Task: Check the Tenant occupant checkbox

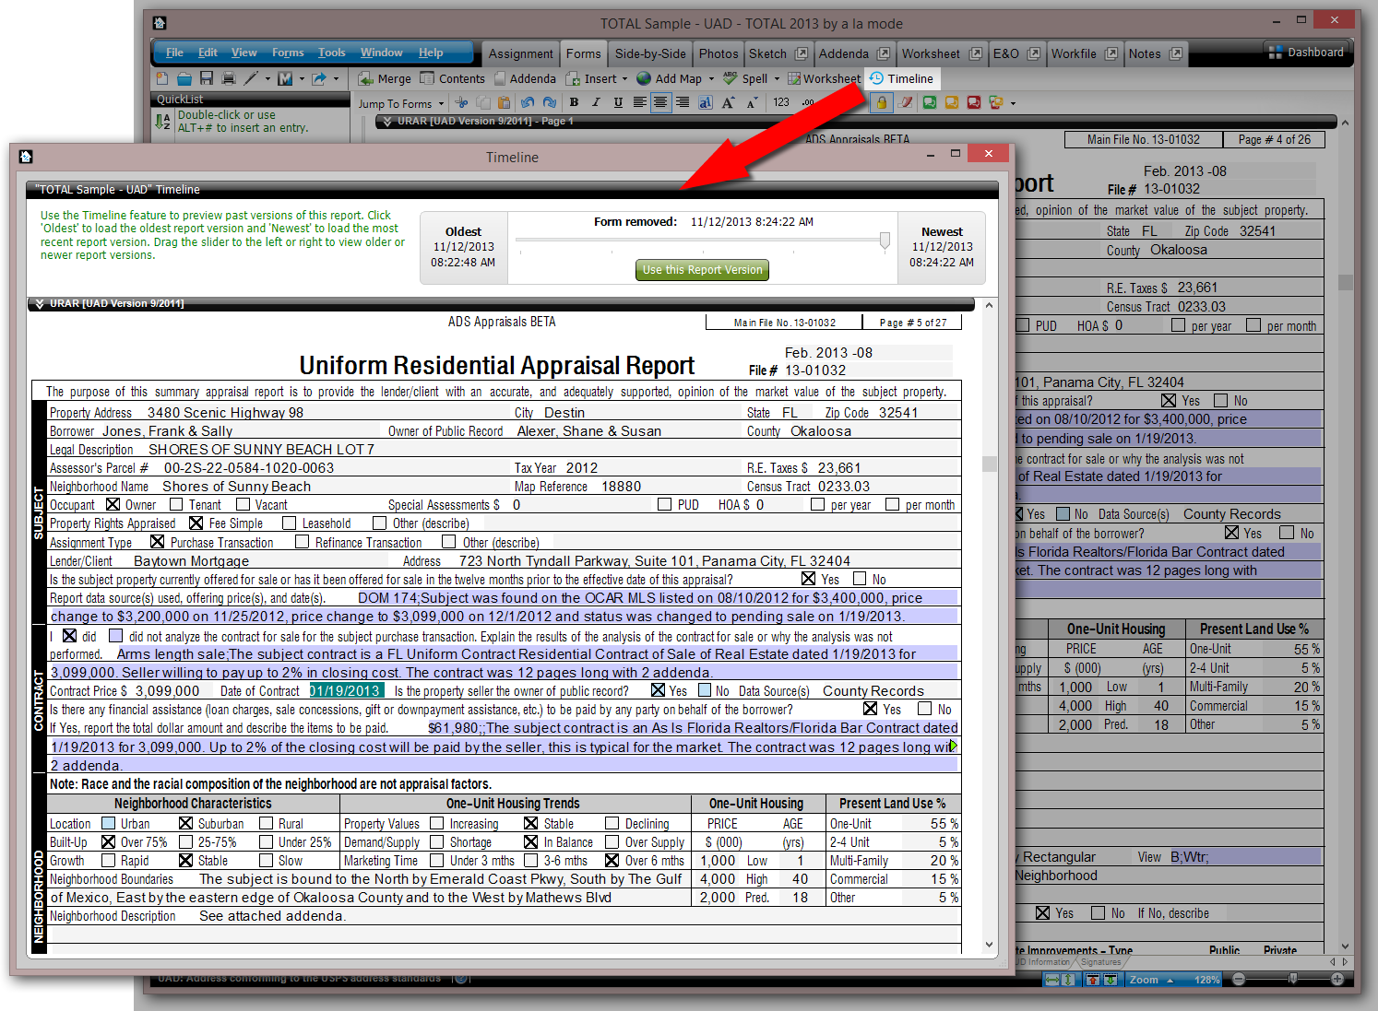Action: click(x=176, y=505)
